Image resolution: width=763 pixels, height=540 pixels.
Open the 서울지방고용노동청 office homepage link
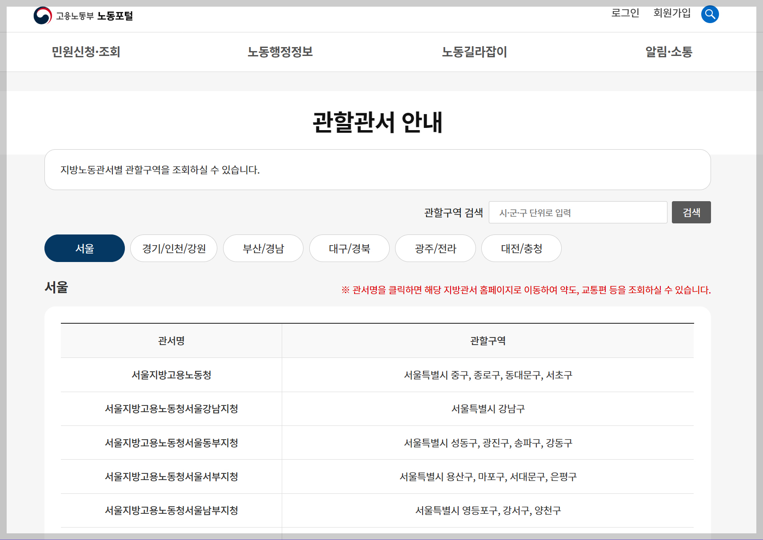tap(171, 375)
